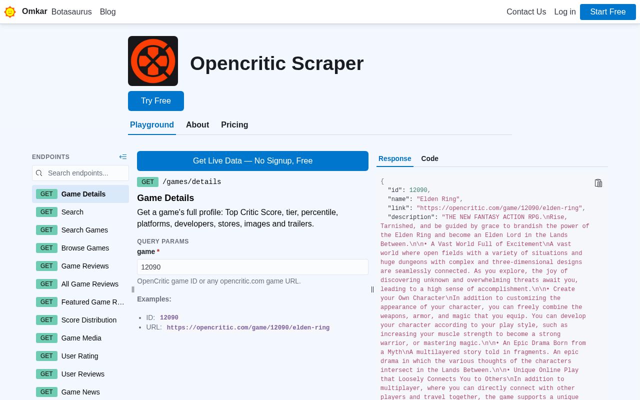
Task: Select the Game Details endpoint
Action: point(80,194)
